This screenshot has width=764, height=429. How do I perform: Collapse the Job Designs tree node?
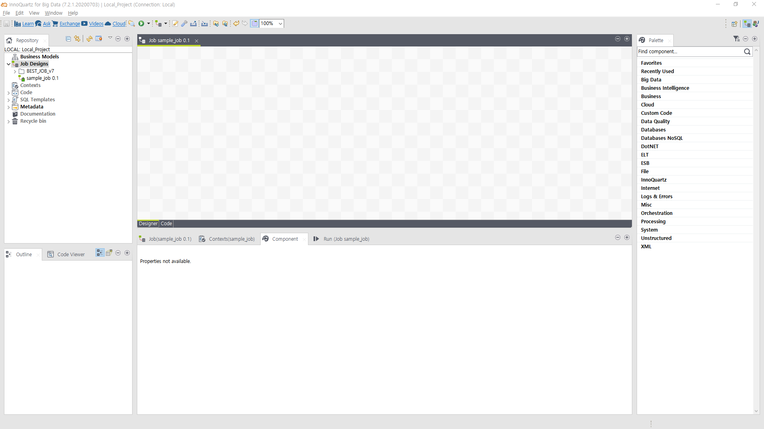8,64
